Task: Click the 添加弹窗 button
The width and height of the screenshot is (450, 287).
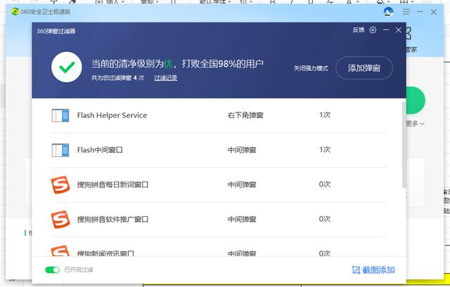Action: [x=364, y=69]
